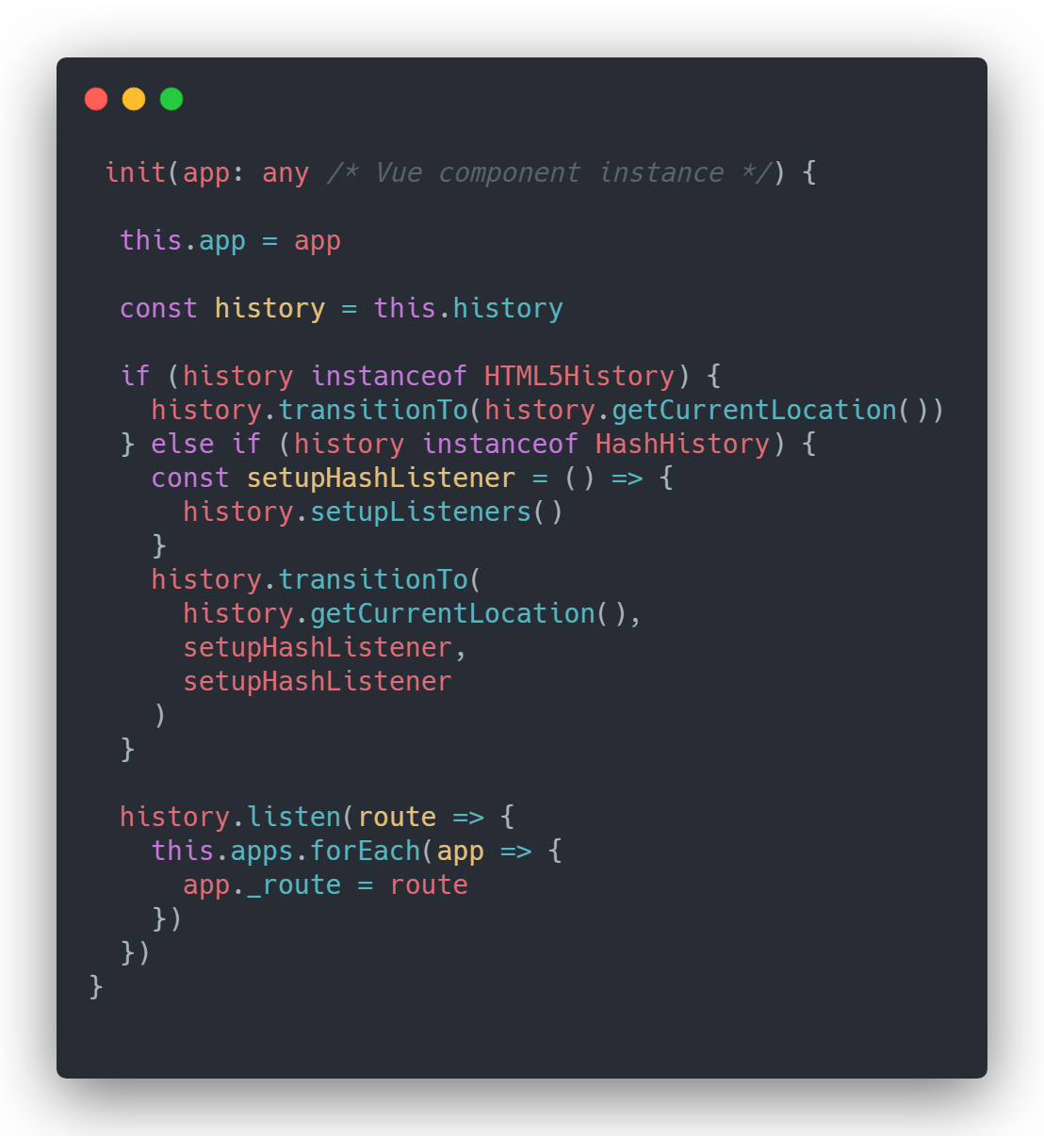Image resolution: width=1044 pixels, height=1136 pixels.
Task: Click the HashHistory class name
Action: [x=683, y=445]
